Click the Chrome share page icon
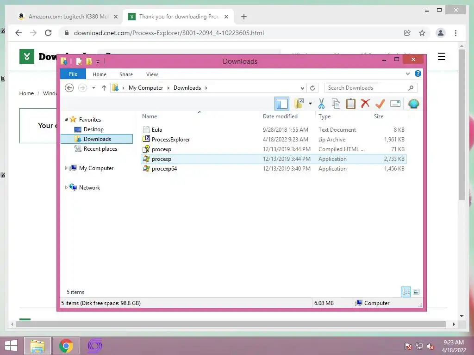The height and width of the screenshot is (355, 474). pos(407,33)
